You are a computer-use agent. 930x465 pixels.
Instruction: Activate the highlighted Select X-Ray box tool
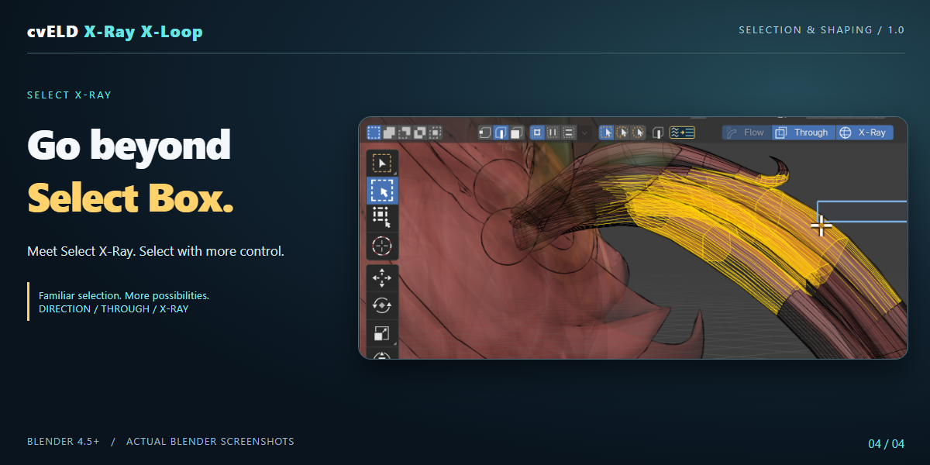pyautogui.click(x=382, y=190)
